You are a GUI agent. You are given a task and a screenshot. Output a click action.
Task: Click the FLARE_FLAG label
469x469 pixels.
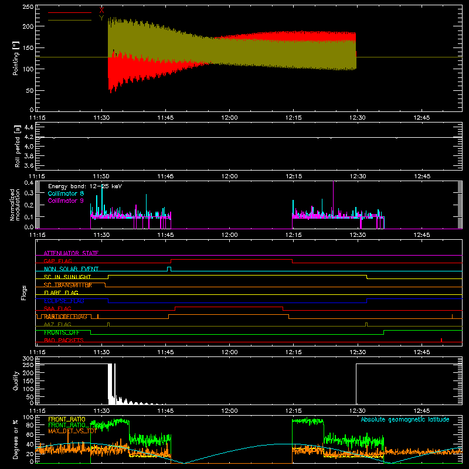(61, 293)
